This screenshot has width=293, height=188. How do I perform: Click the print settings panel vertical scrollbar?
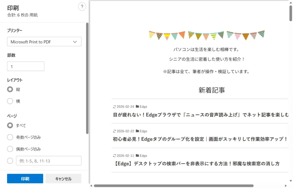(x=87, y=78)
